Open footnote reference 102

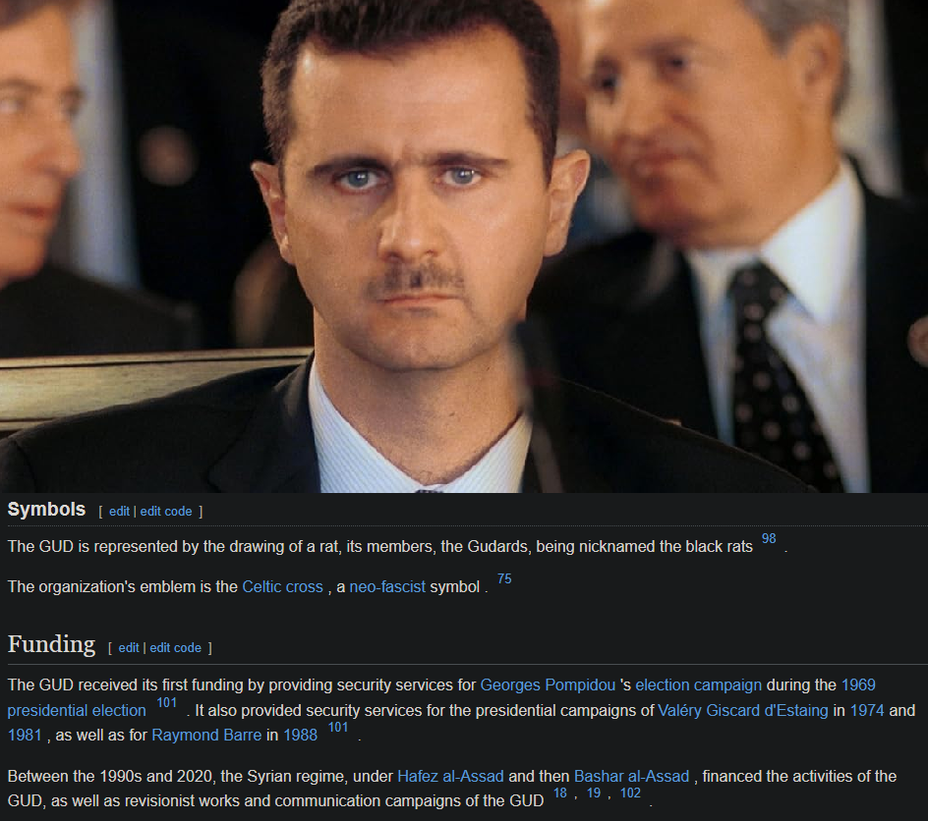(x=630, y=794)
